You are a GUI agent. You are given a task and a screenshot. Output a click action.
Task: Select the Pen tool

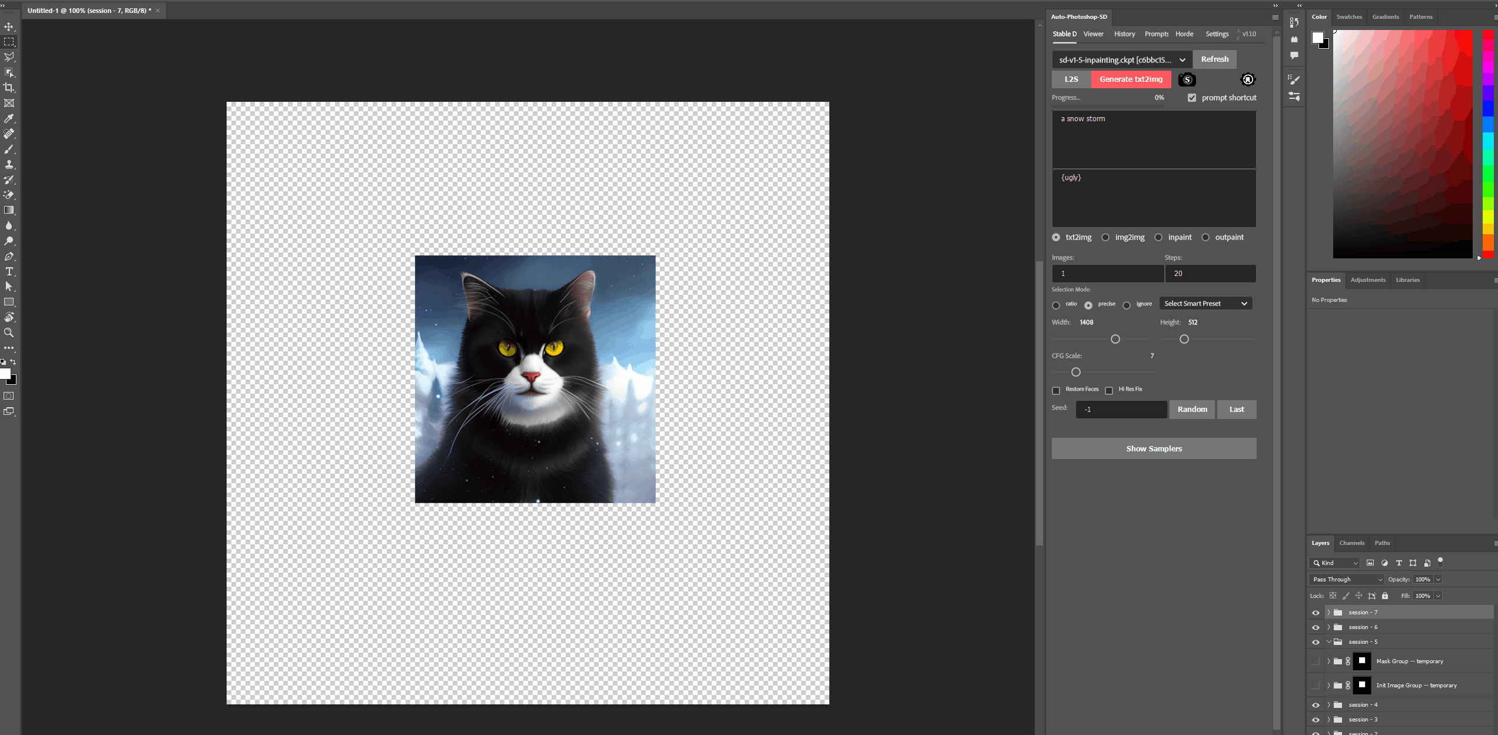[9, 256]
